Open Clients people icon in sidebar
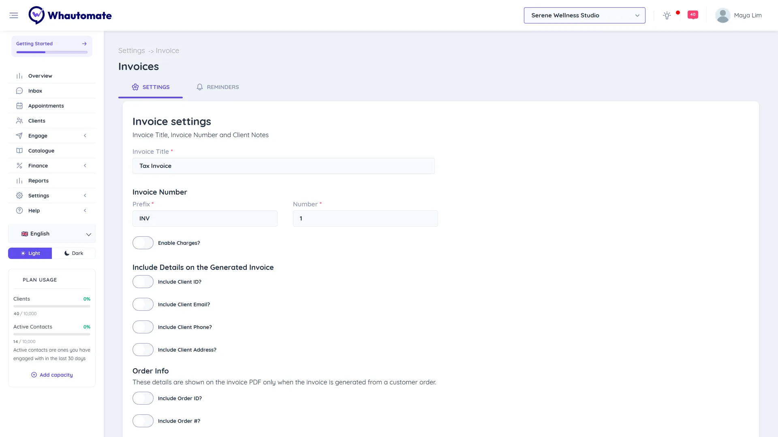Screen dimensions: 778x437 (19, 121)
